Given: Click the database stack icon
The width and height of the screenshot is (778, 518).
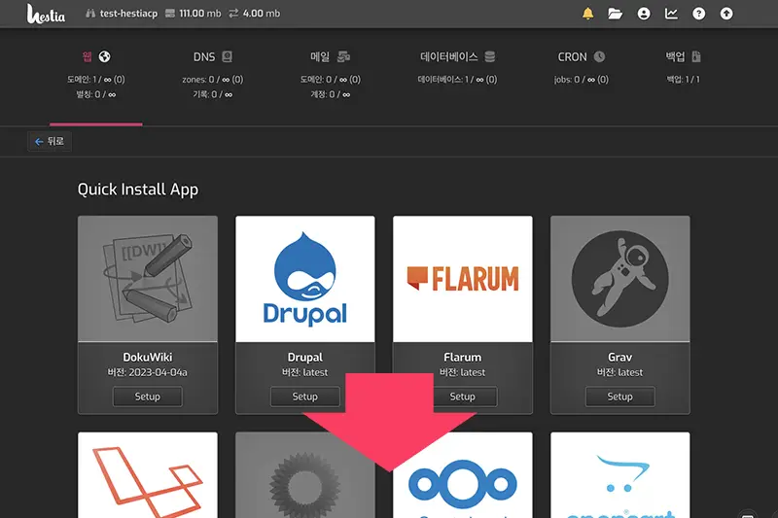Looking at the screenshot, I should click(x=490, y=56).
